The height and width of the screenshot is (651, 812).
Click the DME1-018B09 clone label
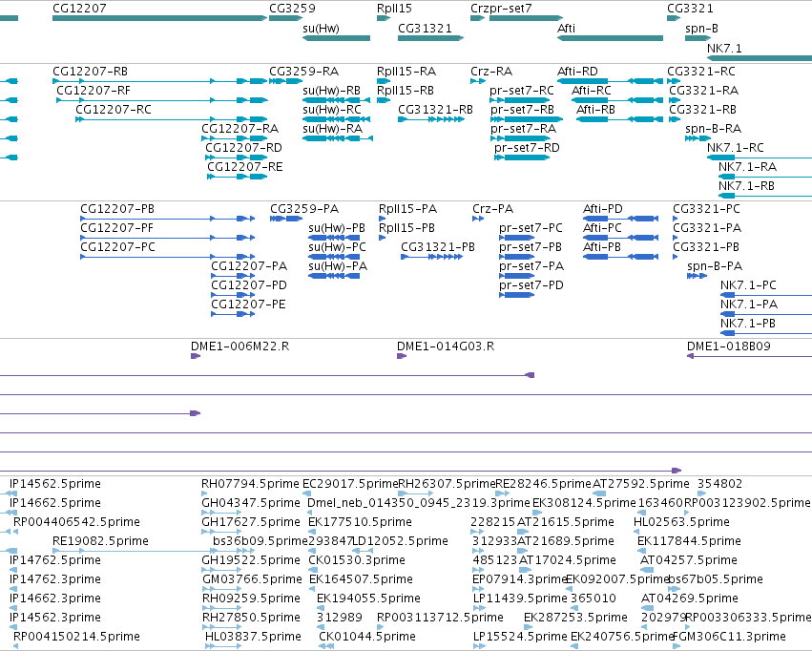coord(729,346)
